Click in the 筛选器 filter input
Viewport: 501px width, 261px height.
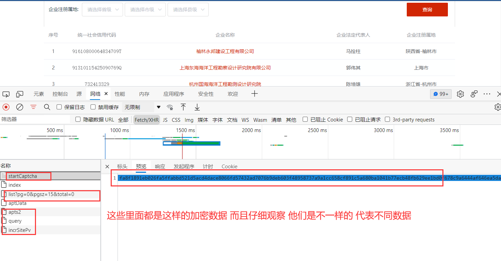(35, 119)
